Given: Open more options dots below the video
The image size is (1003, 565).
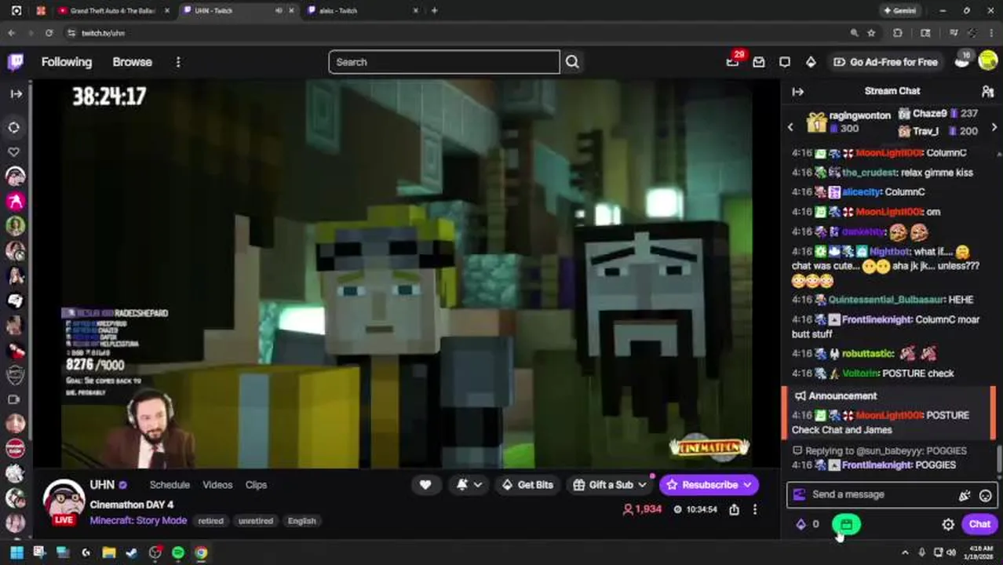Looking at the screenshot, I should (x=755, y=509).
